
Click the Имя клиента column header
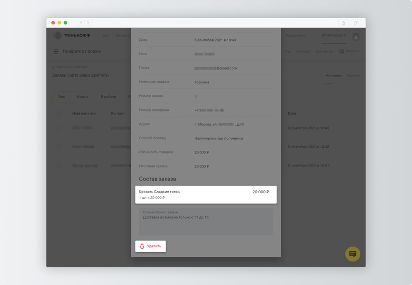pos(84,113)
